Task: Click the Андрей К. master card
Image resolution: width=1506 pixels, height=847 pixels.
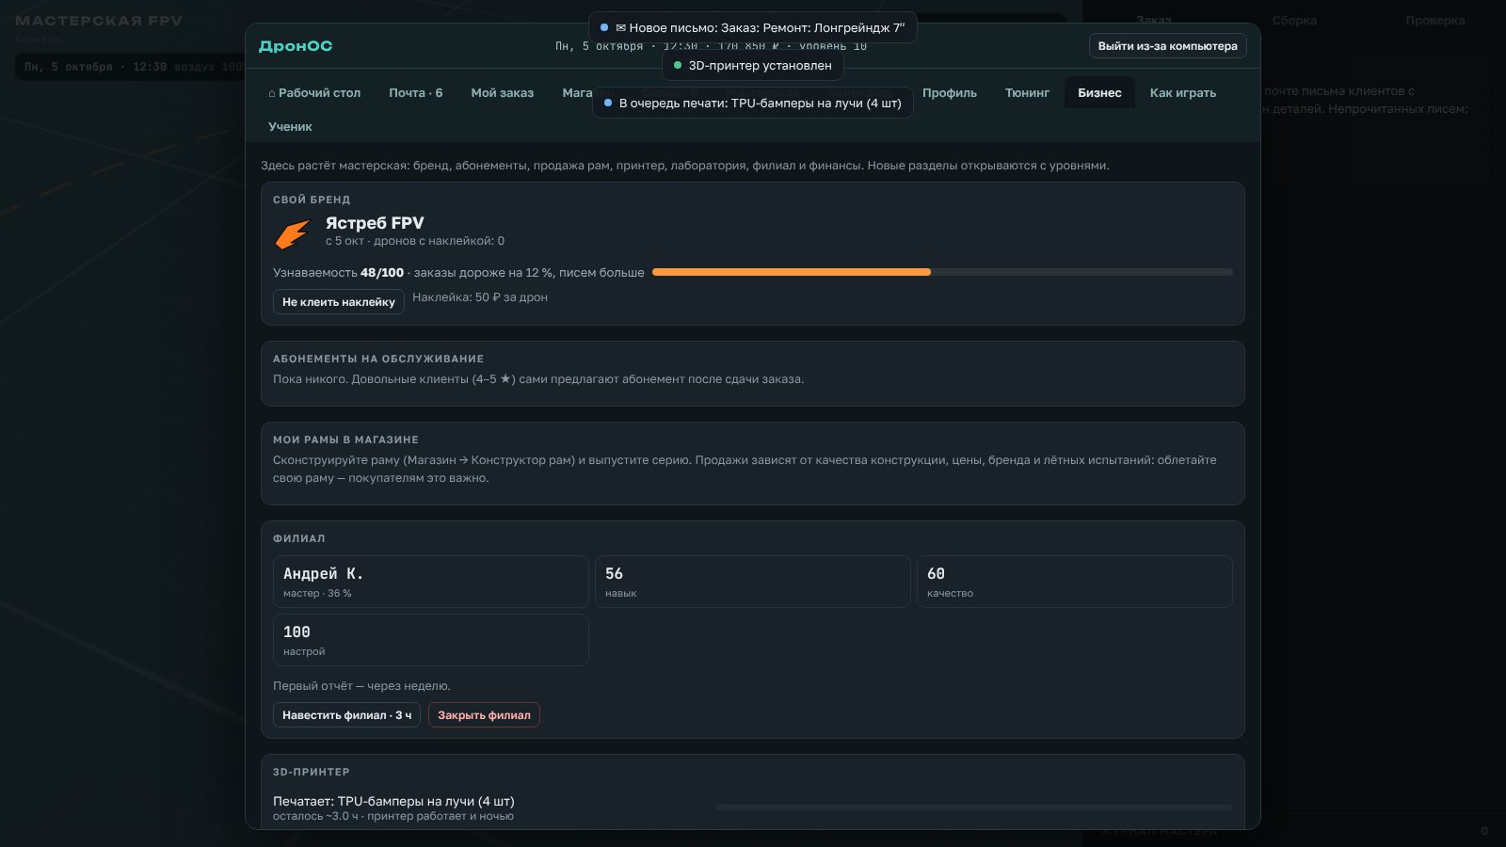Action: click(431, 582)
